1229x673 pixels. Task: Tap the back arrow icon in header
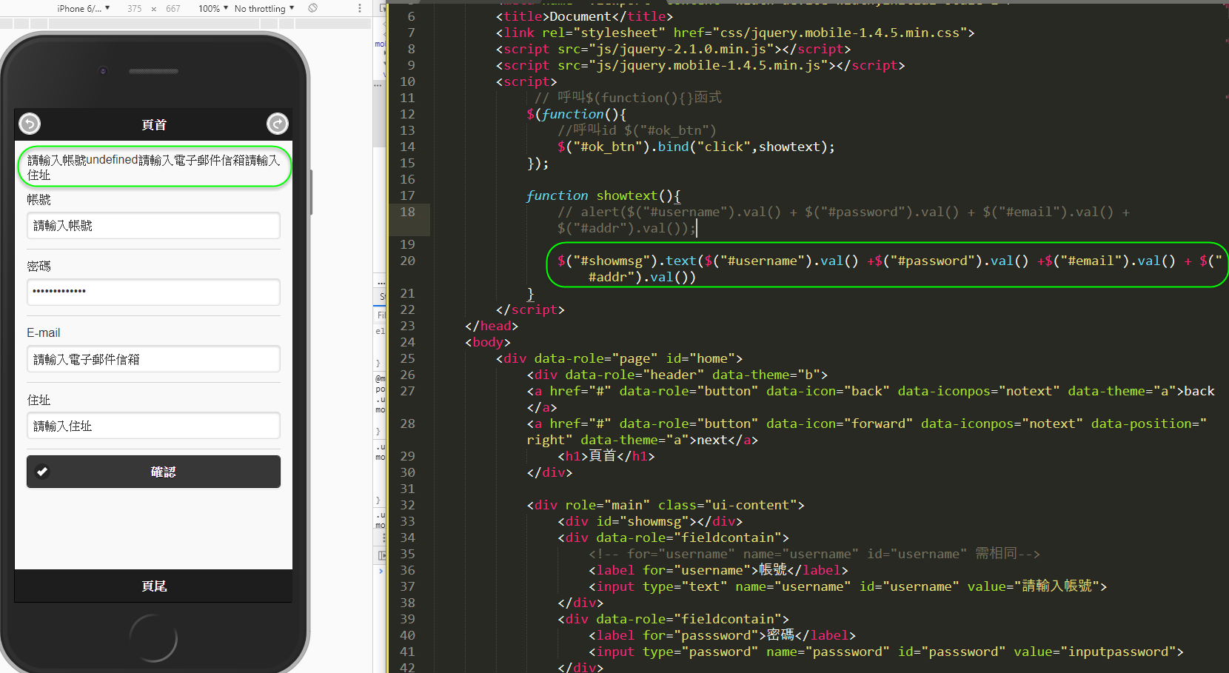click(30, 124)
